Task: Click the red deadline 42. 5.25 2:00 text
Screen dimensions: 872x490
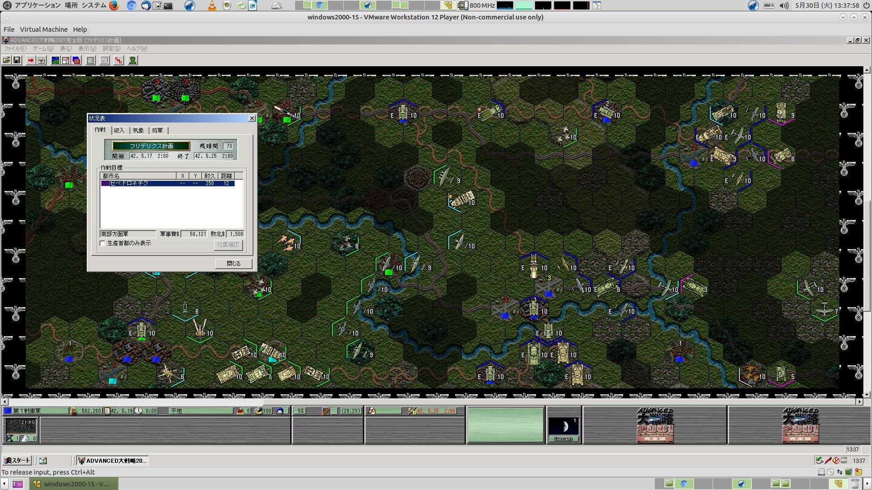Action: click(x=436, y=411)
